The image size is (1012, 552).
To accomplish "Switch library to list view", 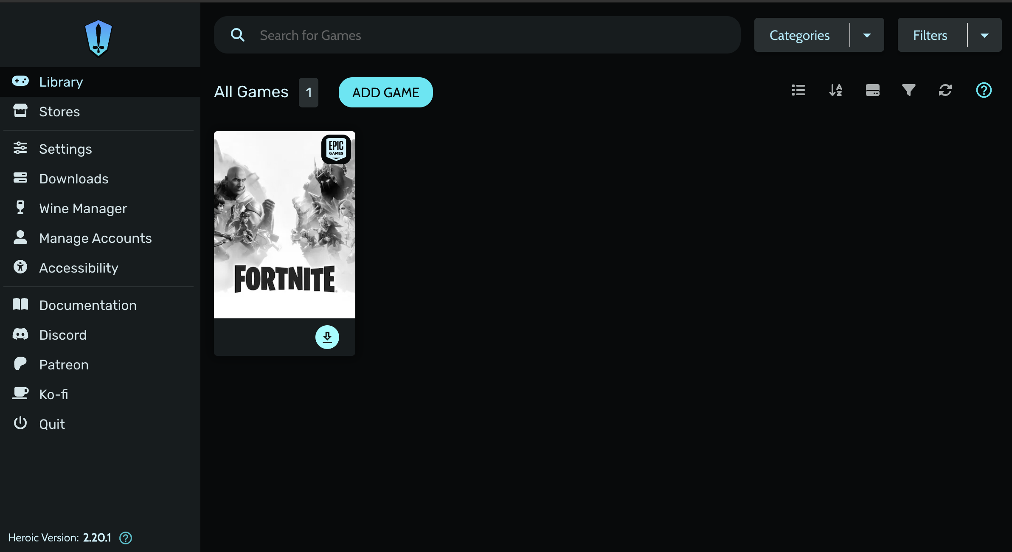I will (798, 90).
